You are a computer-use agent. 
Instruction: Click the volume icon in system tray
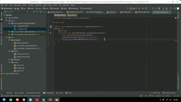[163, 100]
